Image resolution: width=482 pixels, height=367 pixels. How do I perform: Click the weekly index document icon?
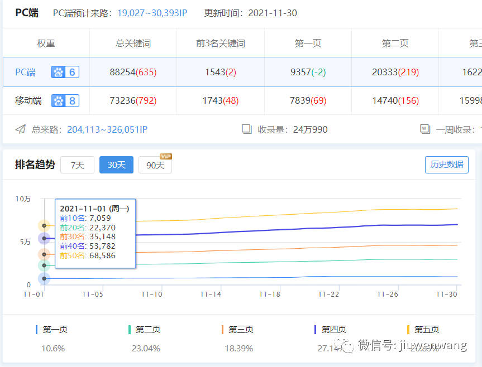click(425, 129)
